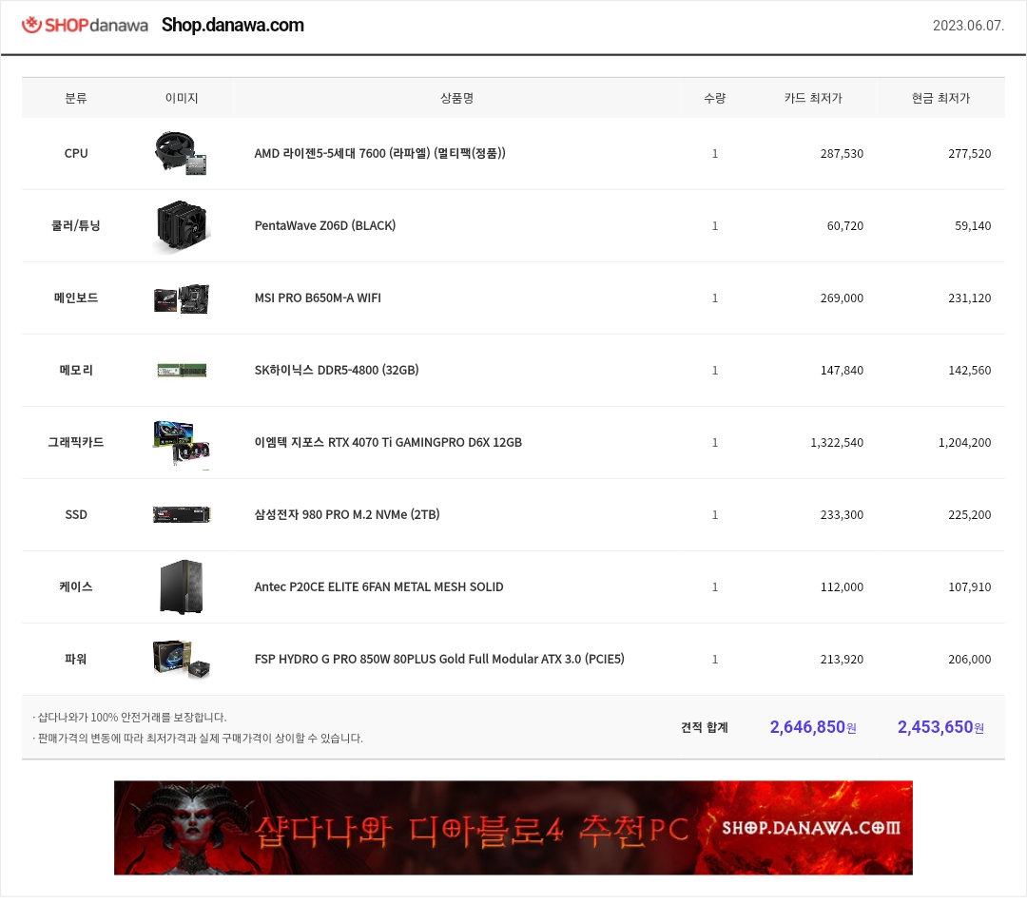Select the 쿨러/튜닝 category cell

pos(76,226)
